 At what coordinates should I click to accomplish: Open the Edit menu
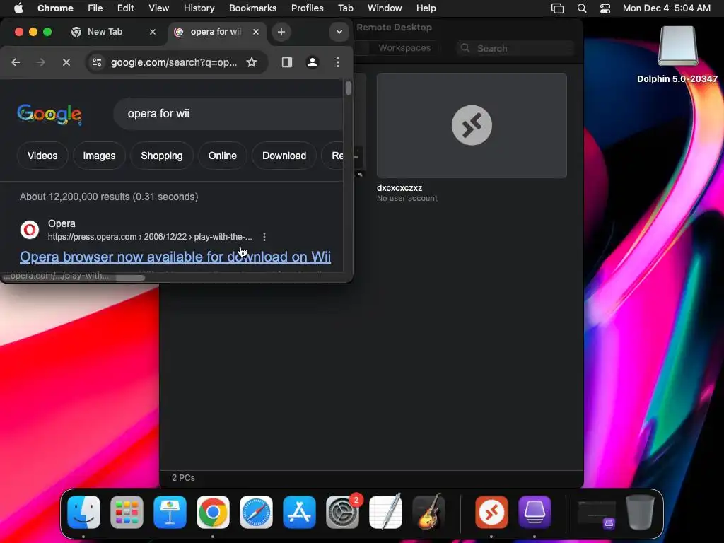pos(126,8)
